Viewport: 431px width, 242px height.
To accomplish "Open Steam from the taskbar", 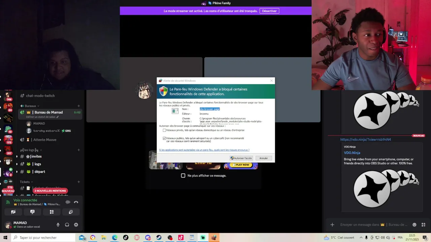I will pyautogui.click(x=159, y=238).
